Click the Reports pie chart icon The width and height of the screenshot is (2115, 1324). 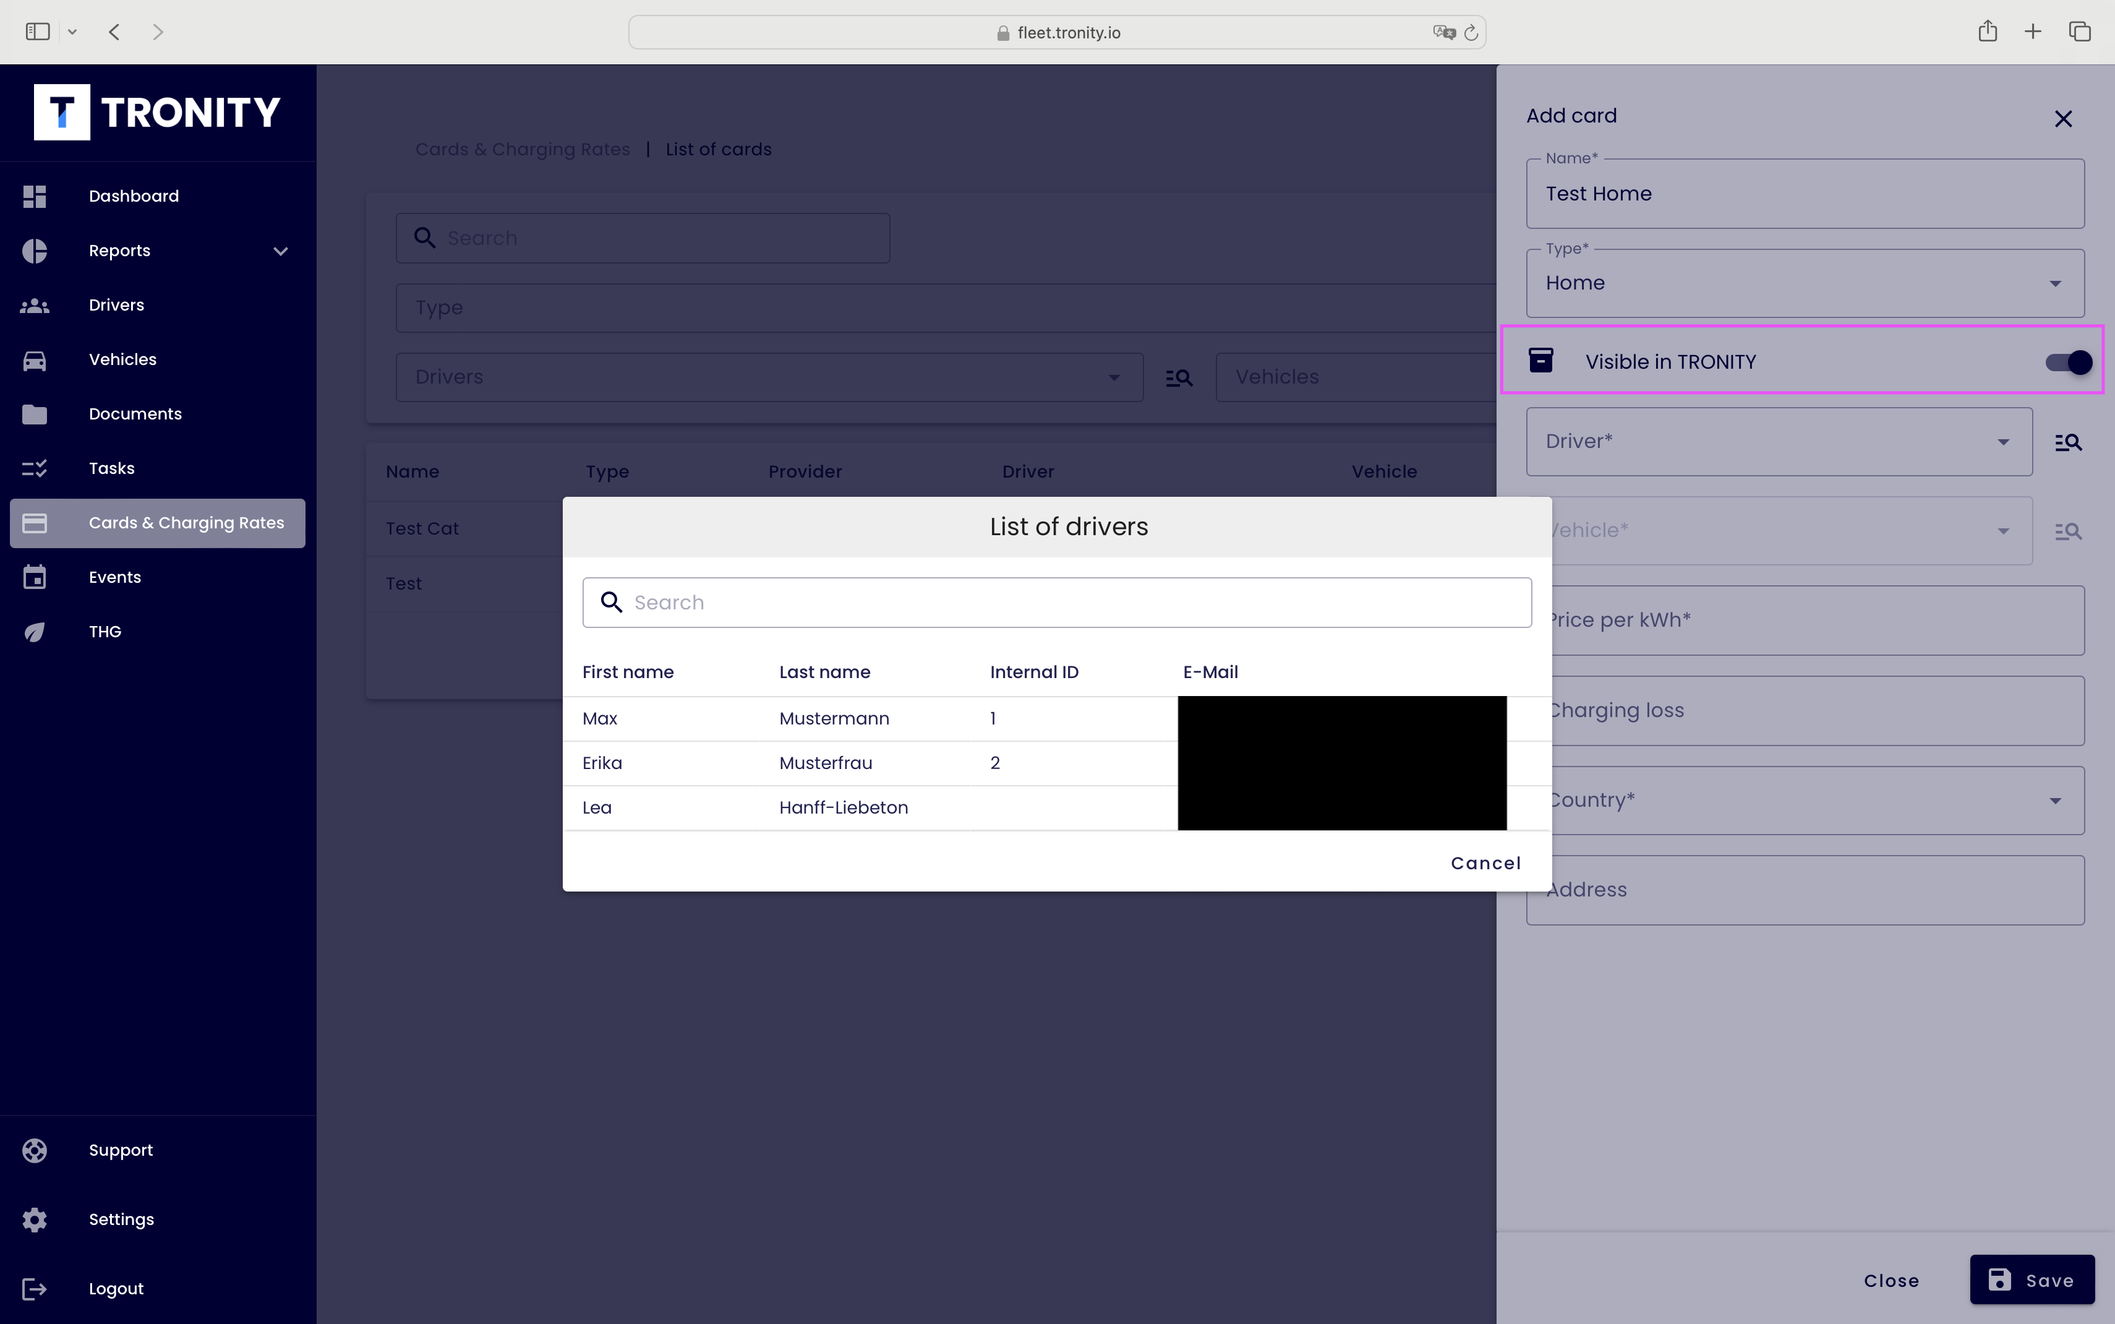point(34,251)
